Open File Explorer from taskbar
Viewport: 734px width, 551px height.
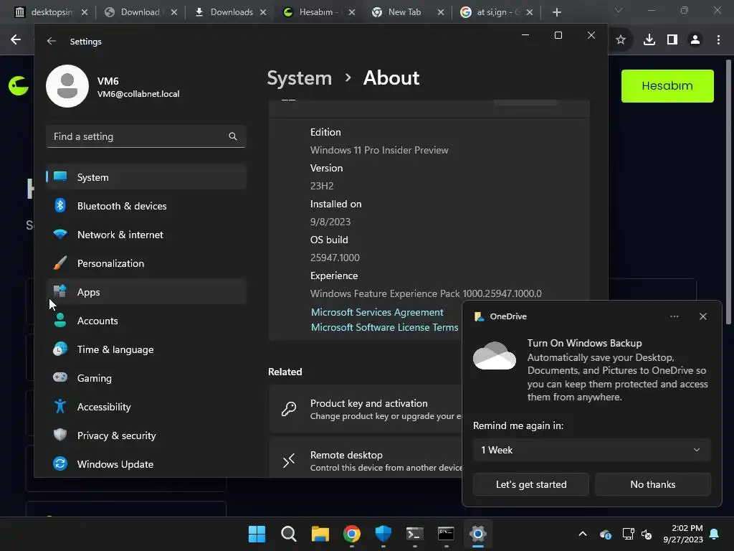point(320,534)
